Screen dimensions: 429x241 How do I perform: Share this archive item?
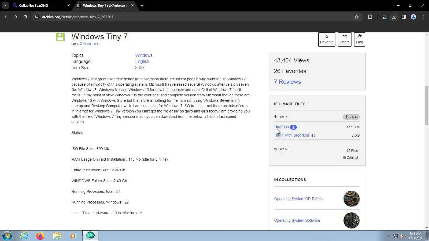click(345, 39)
